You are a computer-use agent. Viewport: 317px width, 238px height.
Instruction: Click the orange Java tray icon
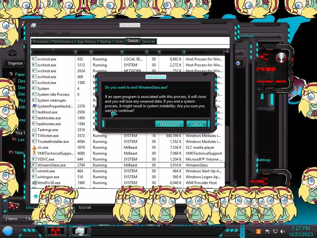tap(258, 231)
